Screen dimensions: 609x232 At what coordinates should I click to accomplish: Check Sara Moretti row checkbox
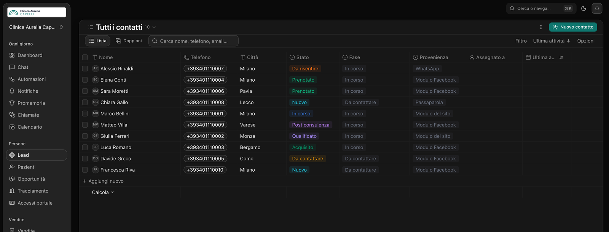click(x=85, y=91)
